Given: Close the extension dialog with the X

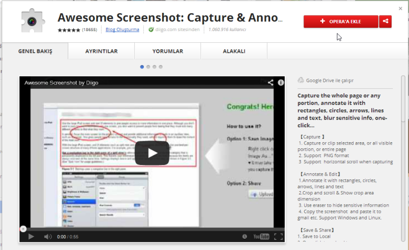Looking at the screenshot, I should (x=400, y=9).
